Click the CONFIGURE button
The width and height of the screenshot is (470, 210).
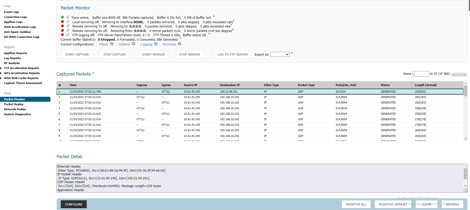[x=73, y=204]
